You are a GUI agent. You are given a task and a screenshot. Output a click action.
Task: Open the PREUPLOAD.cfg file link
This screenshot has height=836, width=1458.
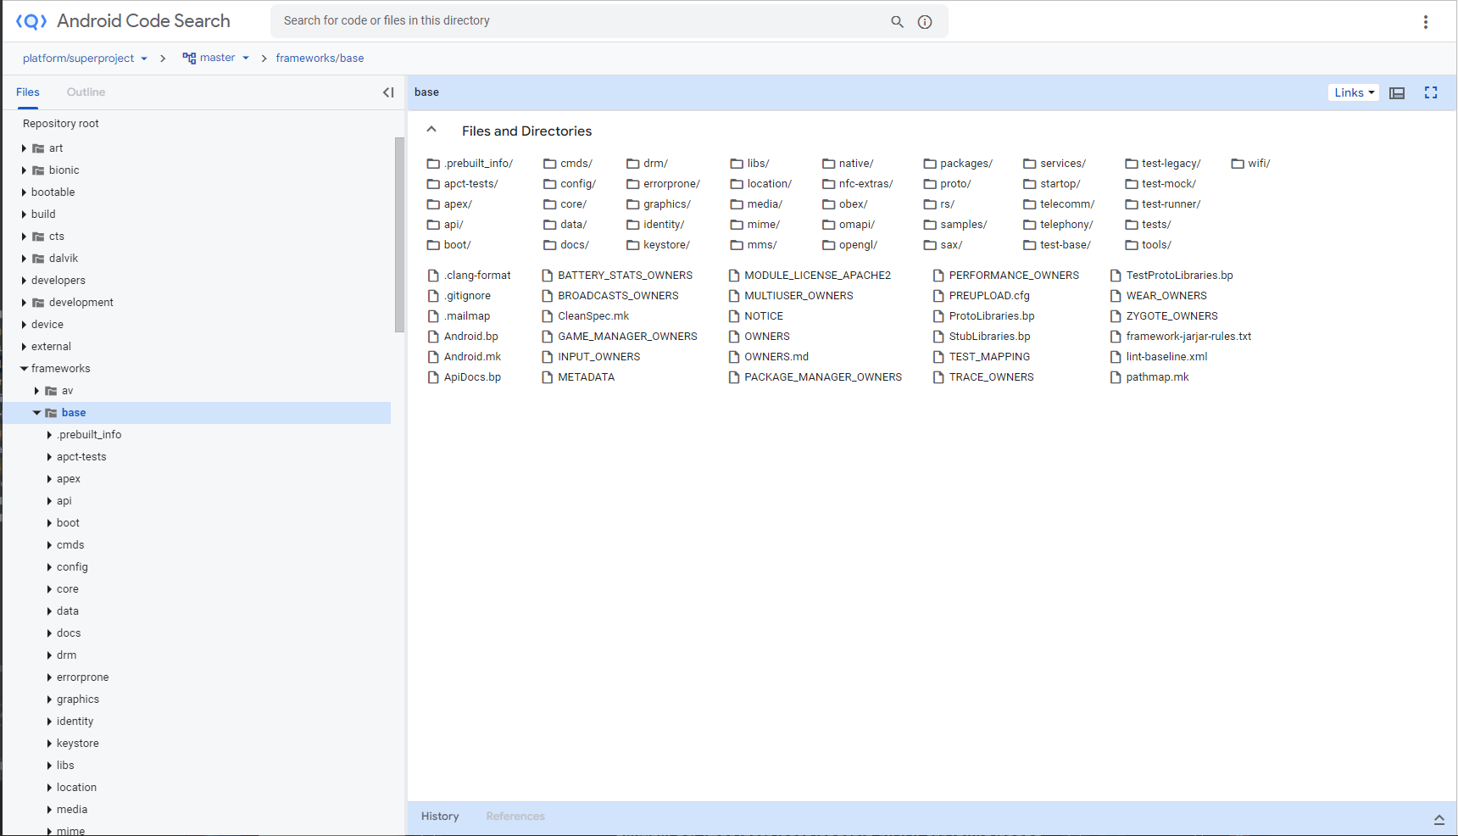989,296
